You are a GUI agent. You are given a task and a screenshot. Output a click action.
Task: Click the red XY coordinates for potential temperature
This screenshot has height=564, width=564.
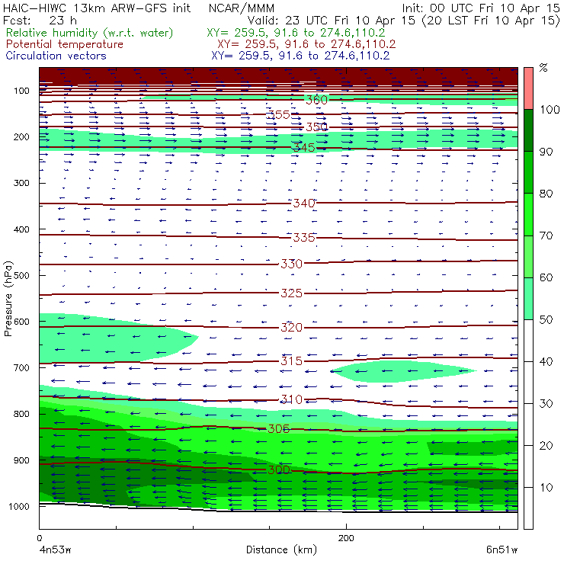tap(306, 44)
